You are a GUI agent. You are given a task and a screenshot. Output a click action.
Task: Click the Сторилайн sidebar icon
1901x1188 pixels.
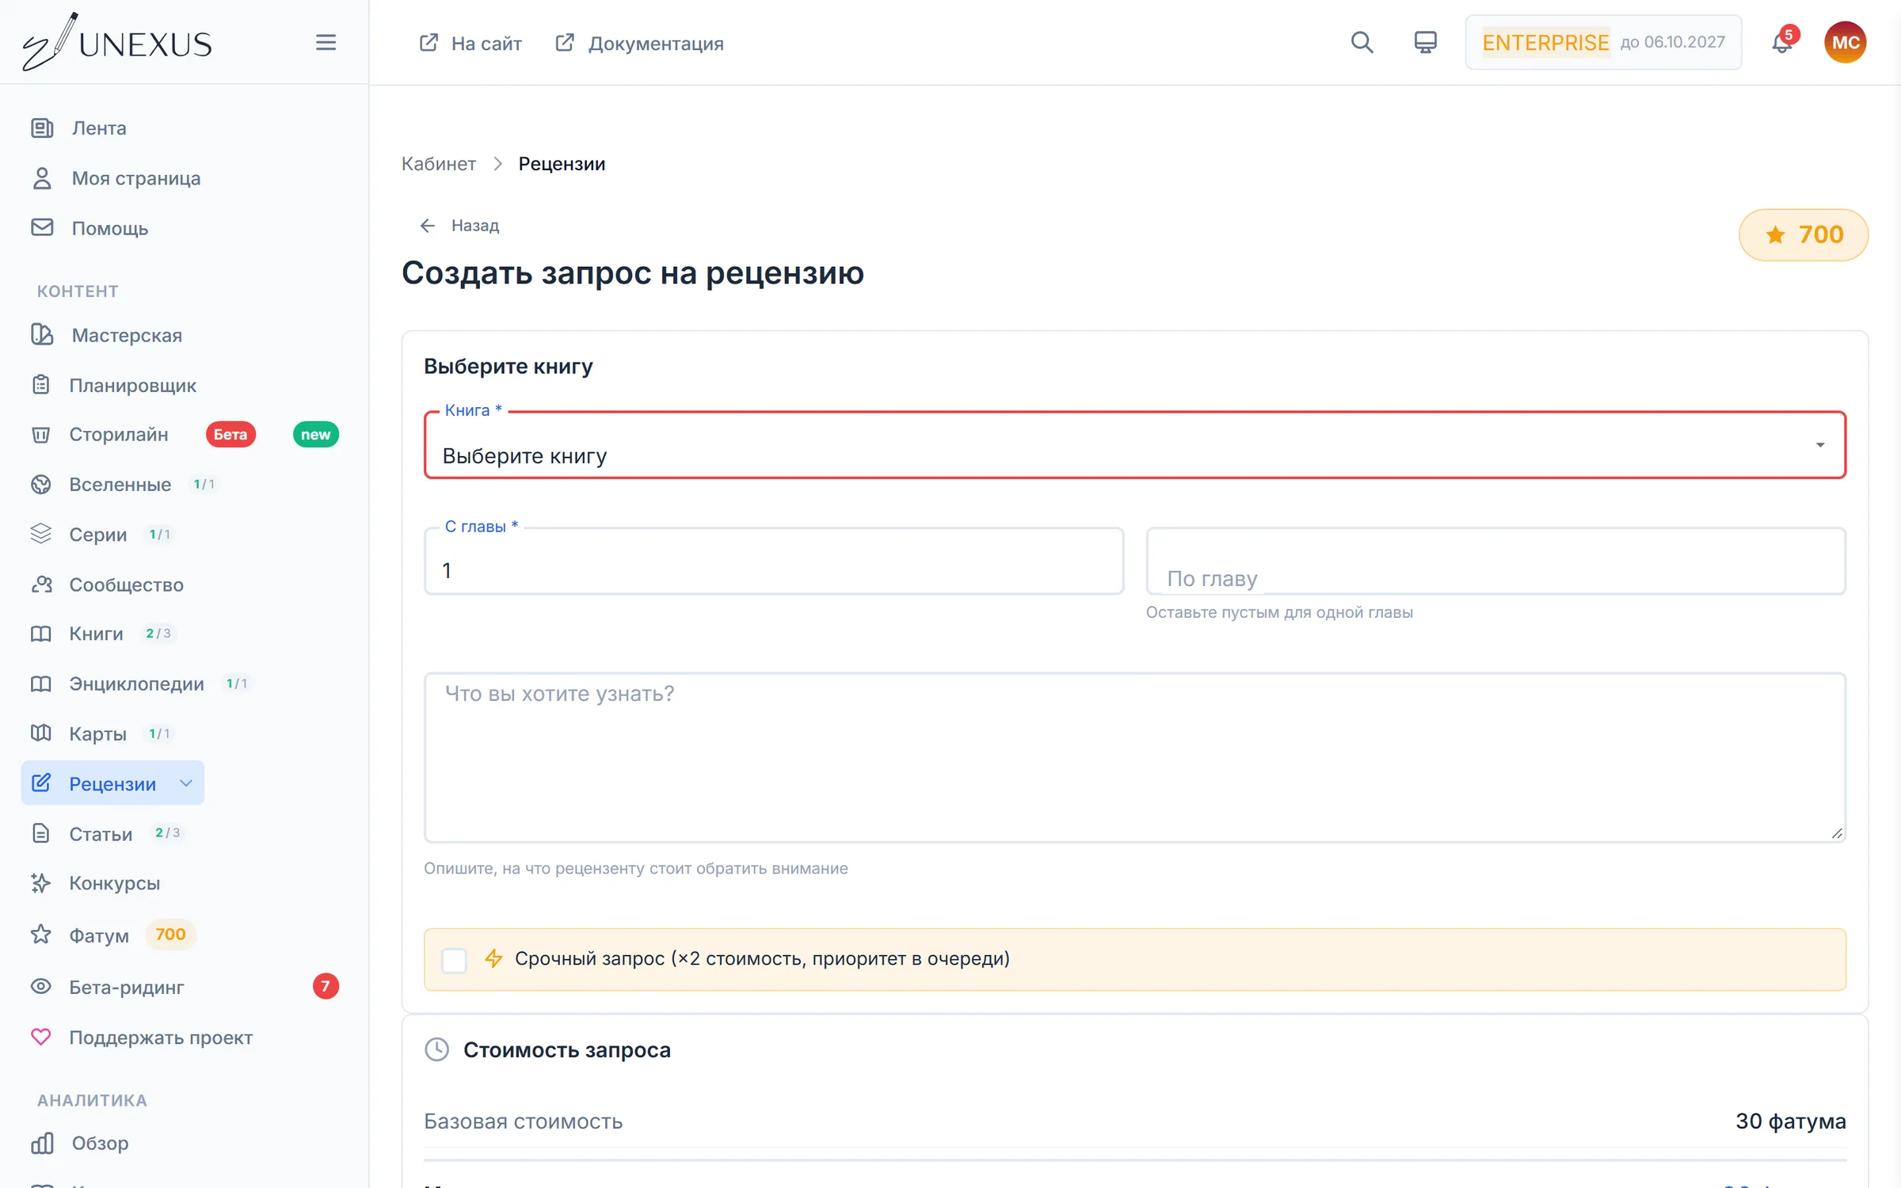pyautogui.click(x=41, y=434)
